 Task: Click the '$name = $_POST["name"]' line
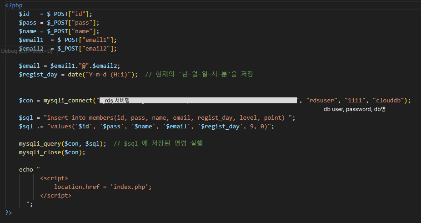(59, 31)
